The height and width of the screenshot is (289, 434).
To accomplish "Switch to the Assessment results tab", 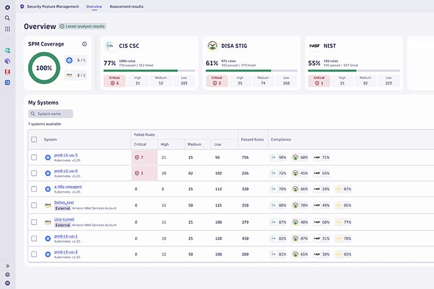I will click(x=126, y=6).
